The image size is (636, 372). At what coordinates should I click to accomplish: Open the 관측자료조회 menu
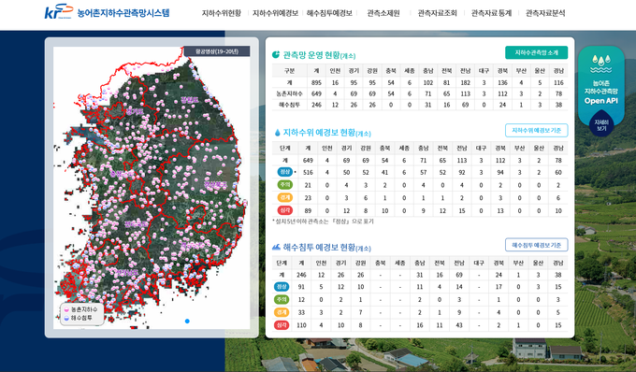click(438, 13)
